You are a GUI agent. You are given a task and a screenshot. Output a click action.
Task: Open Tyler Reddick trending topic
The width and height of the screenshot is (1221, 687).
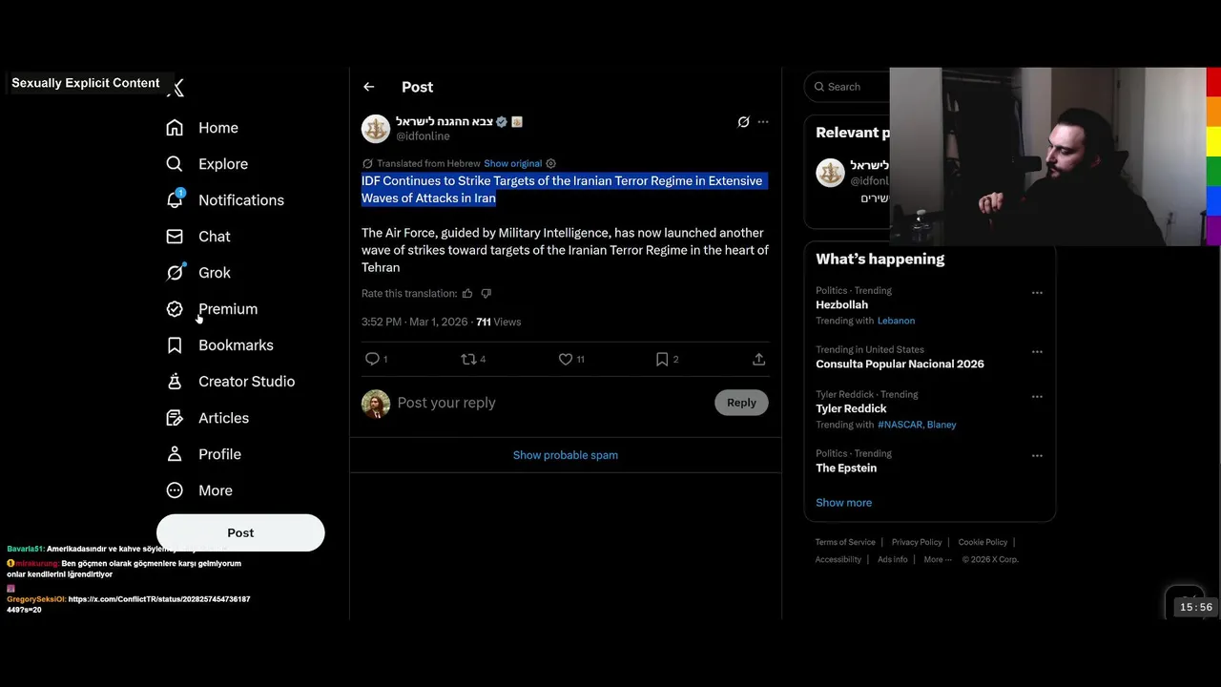tap(851, 409)
